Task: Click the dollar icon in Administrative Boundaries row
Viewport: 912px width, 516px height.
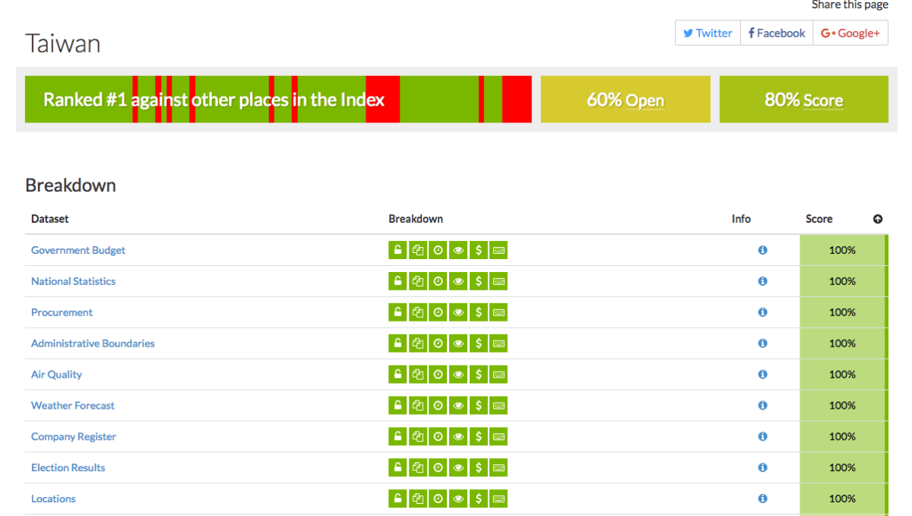Action: point(478,343)
